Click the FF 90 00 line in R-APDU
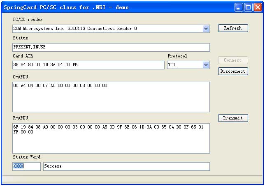The width and height of the screenshot is (265, 186). pyautogui.click(x=23, y=132)
